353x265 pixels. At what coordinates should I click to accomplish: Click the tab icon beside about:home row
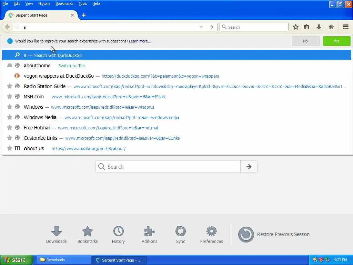pyautogui.click(x=9, y=65)
